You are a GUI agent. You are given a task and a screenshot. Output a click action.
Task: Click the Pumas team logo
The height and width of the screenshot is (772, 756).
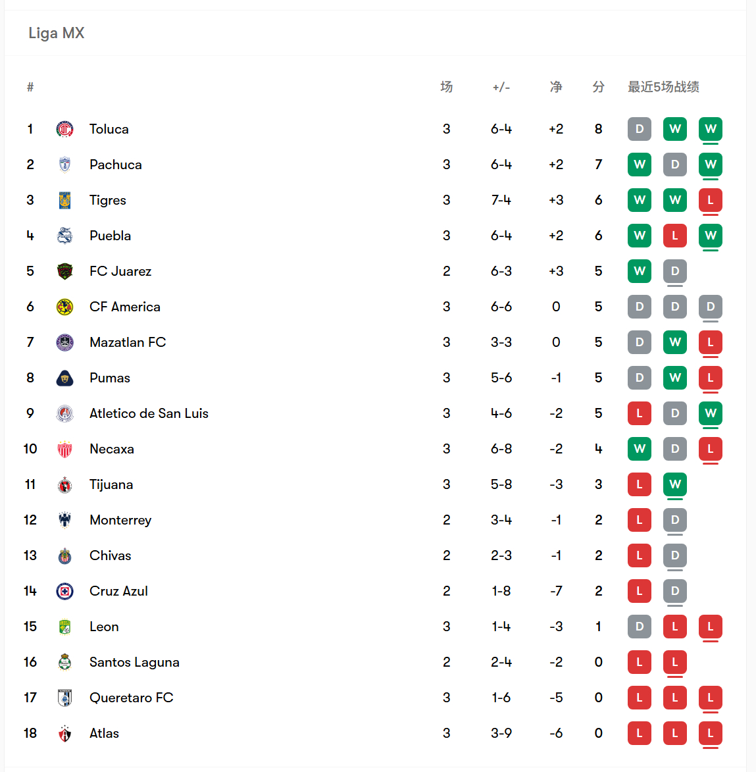pyautogui.click(x=64, y=378)
